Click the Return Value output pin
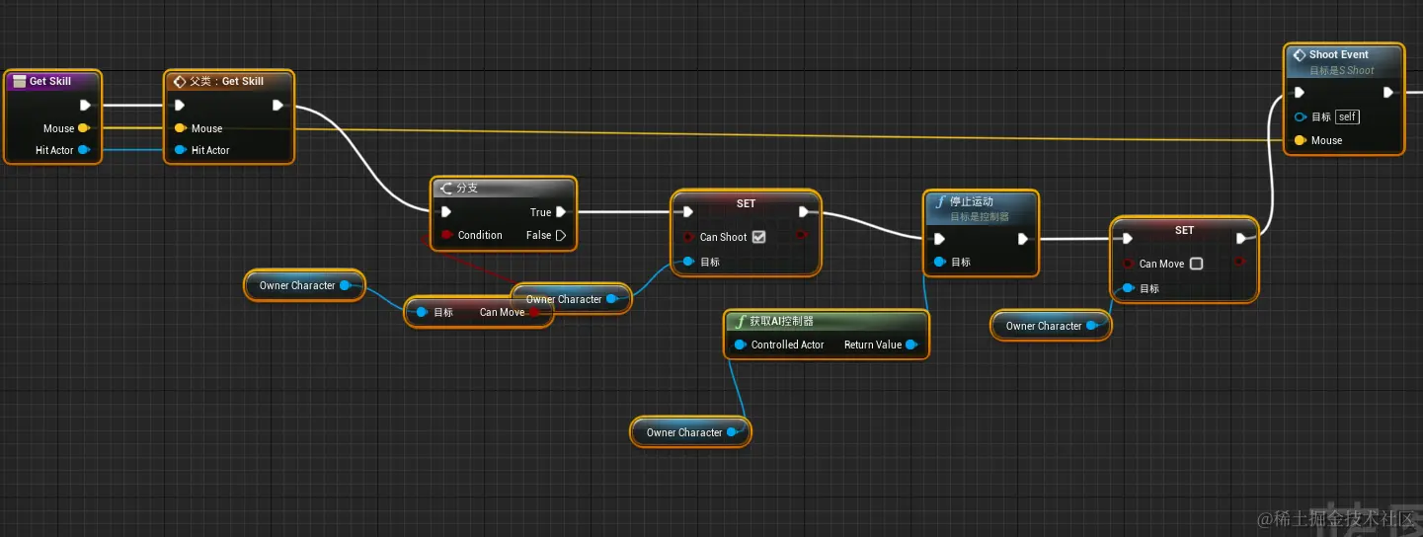 point(911,345)
